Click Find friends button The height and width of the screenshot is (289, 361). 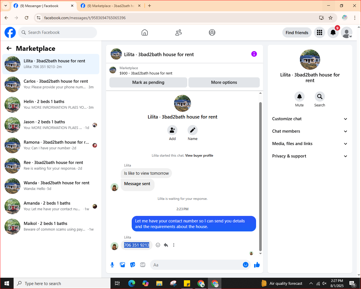(x=297, y=32)
